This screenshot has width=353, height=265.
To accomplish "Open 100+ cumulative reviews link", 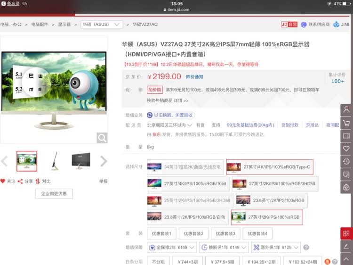I will click(x=337, y=81).
